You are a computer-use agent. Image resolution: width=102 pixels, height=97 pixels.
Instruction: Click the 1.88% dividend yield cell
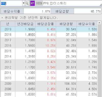pyautogui.click(x=87, y=35)
